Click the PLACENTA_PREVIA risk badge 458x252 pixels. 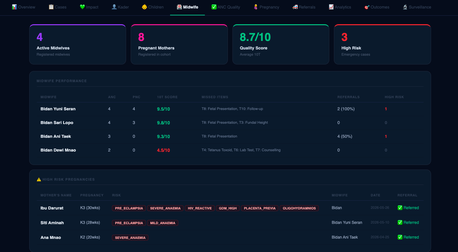pyautogui.click(x=260, y=208)
